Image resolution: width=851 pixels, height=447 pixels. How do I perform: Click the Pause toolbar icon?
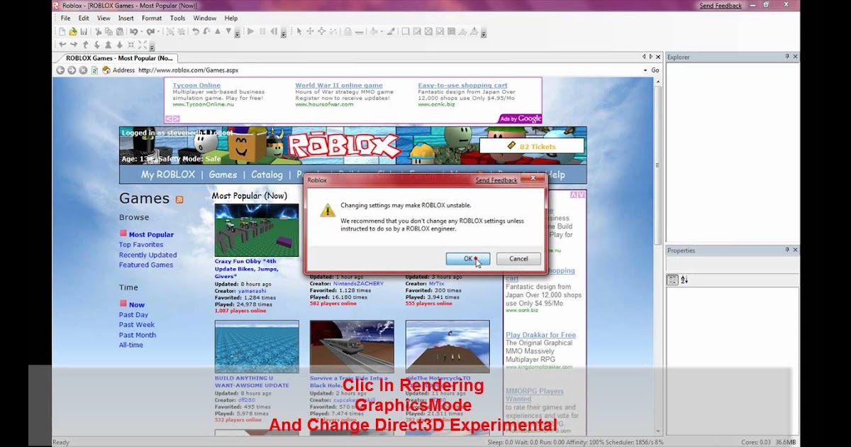[262, 31]
